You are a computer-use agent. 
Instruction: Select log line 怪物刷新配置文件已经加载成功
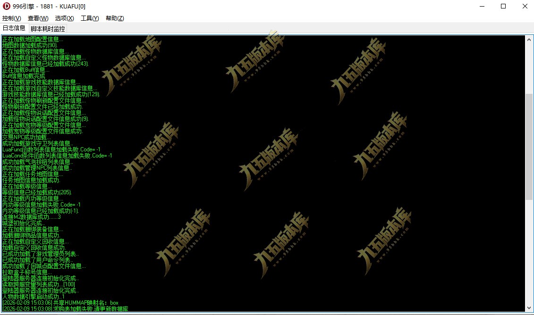(x=42, y=107)
